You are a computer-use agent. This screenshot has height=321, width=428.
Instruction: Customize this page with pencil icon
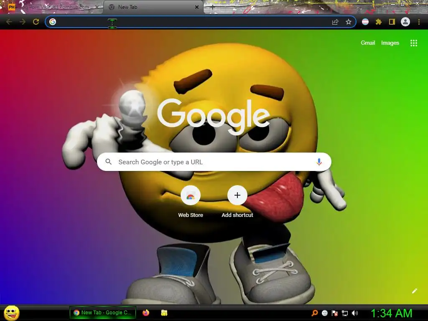pos(414,291)
